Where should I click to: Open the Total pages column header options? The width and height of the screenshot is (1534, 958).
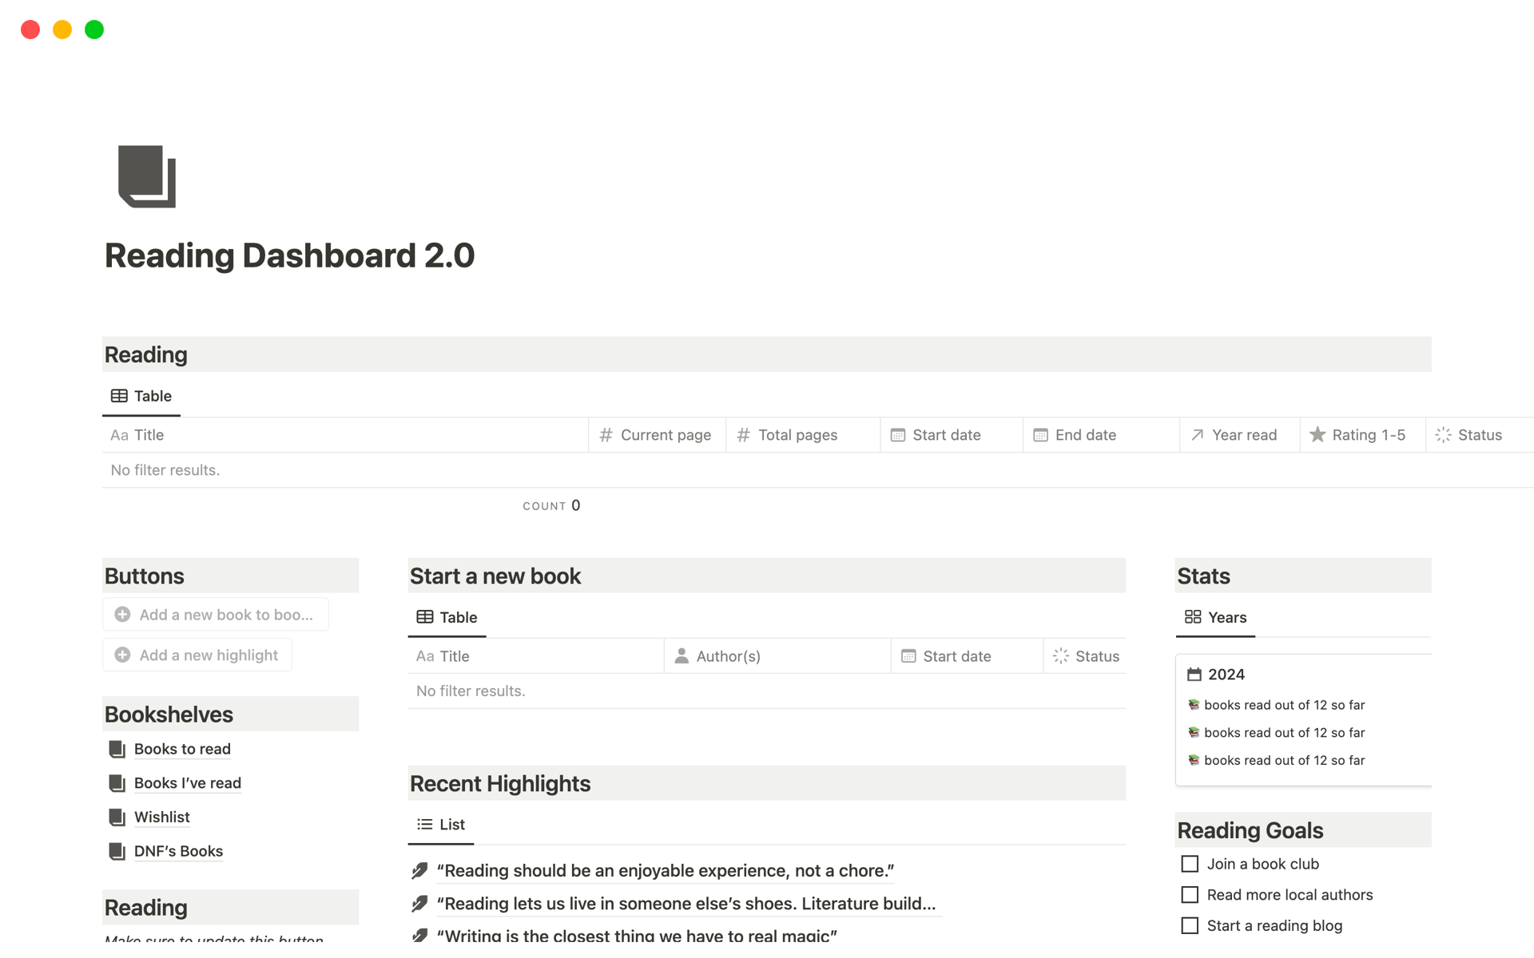(x=797, y=435)
